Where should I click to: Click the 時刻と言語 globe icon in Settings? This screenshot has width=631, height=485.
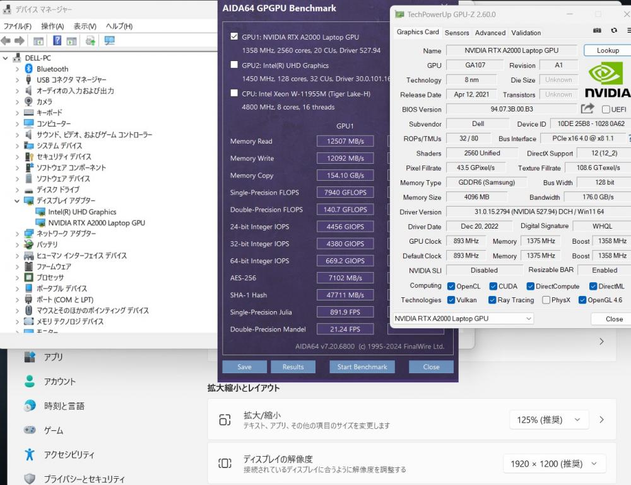point(30,406)
